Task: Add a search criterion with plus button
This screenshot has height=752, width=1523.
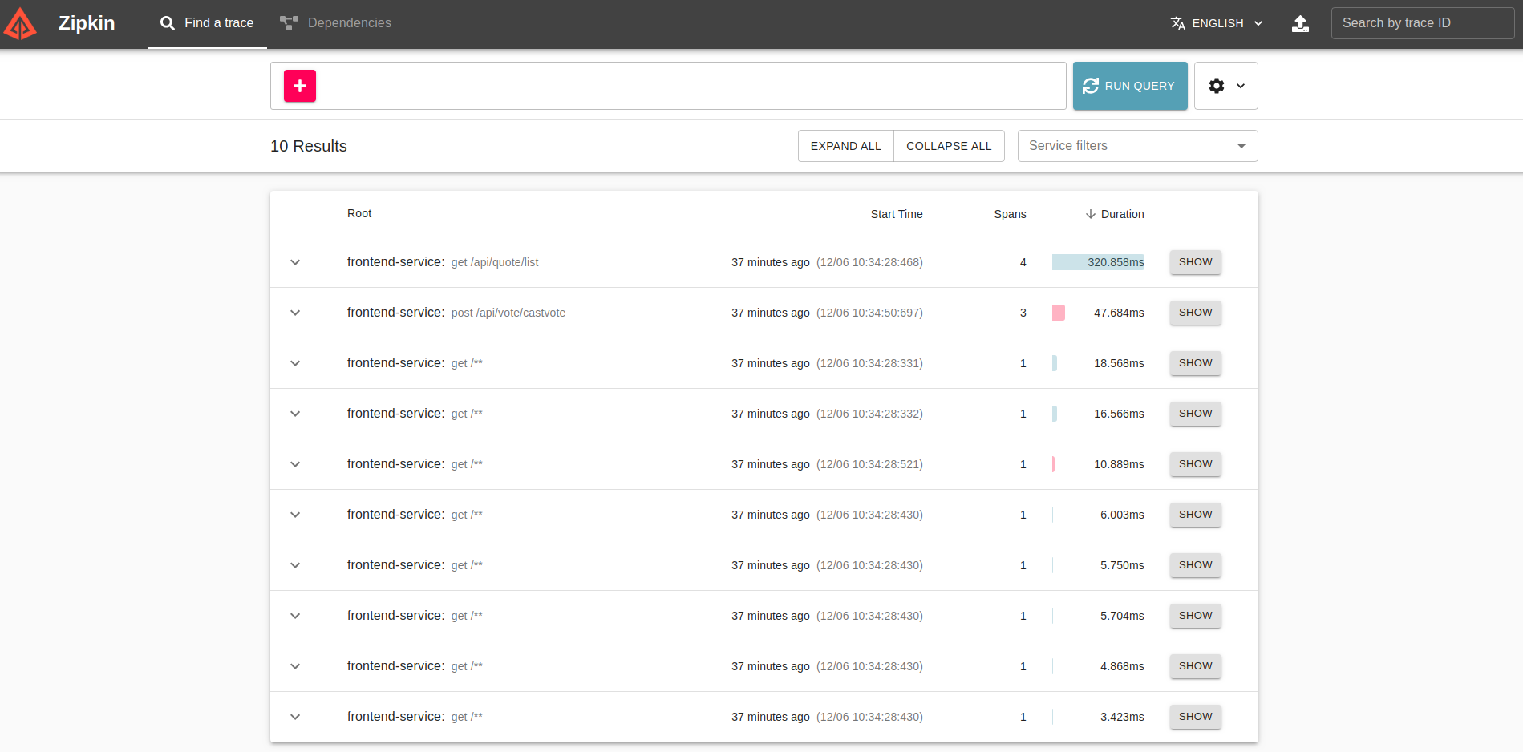Action: (x=300, y=86)
